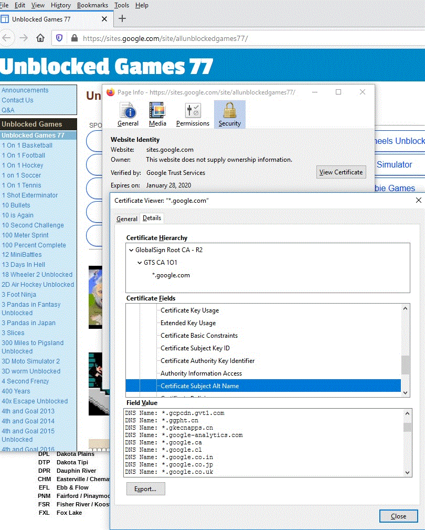Click the Firefox home button
425x530 pixels.
point(40,38)
